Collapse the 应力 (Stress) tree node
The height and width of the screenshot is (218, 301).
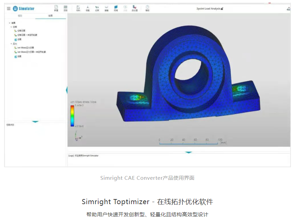11,44
